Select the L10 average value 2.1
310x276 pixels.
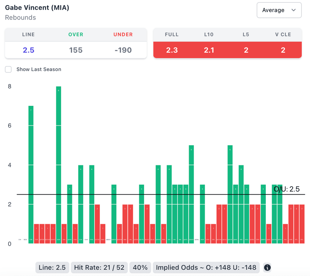pyautogui.click(x=209, y=50)
